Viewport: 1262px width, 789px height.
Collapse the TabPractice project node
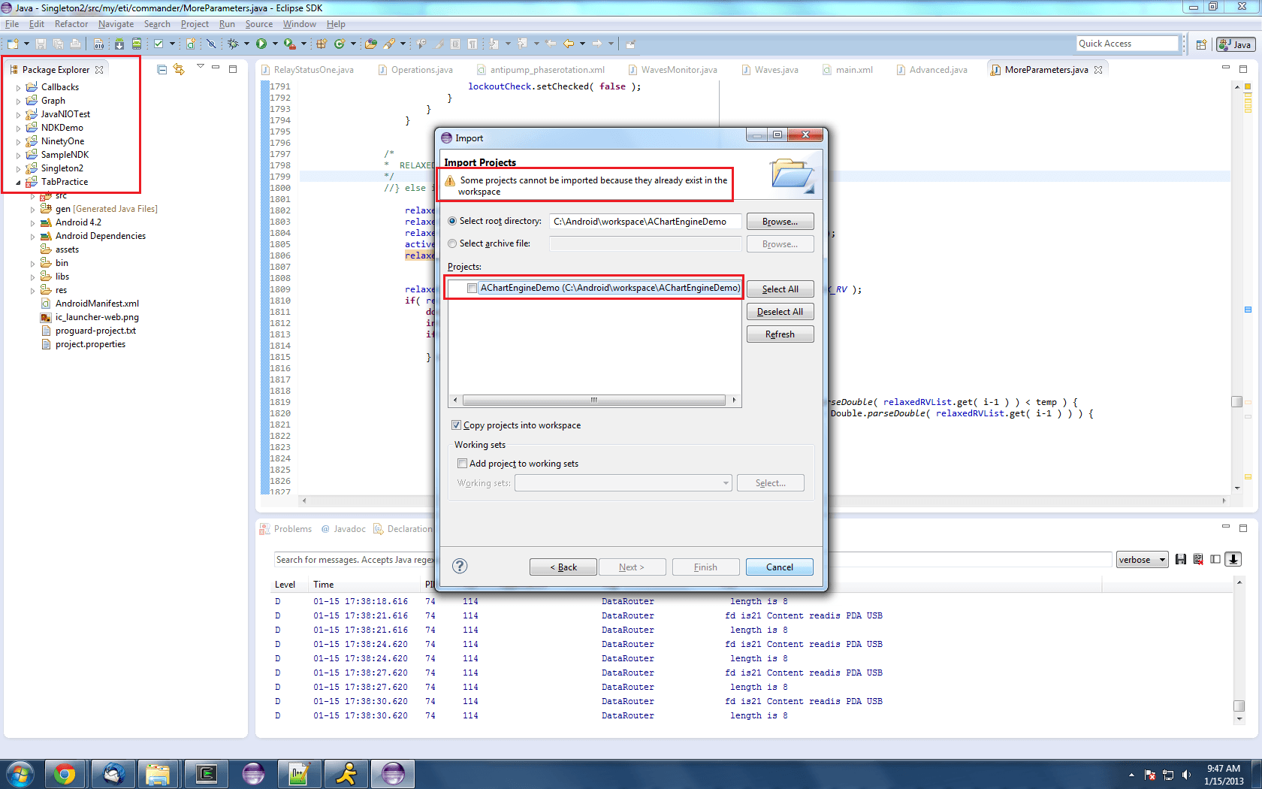pos(19,183)
